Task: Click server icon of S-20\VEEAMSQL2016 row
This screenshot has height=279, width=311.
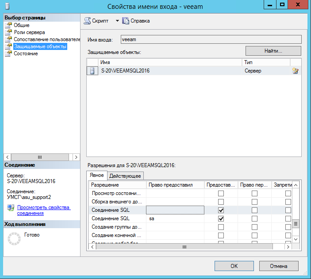Action: (x=92, y=71)
